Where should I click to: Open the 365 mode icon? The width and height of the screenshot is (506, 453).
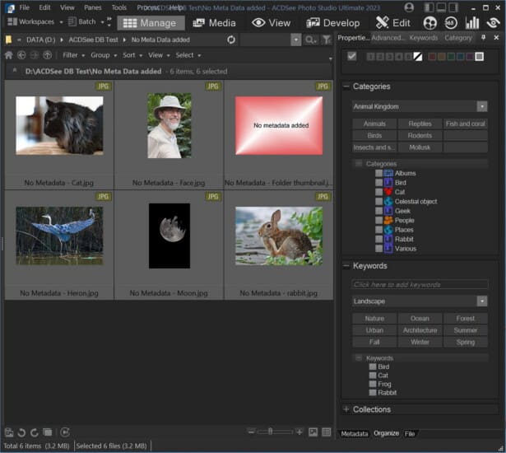[452, 23]
